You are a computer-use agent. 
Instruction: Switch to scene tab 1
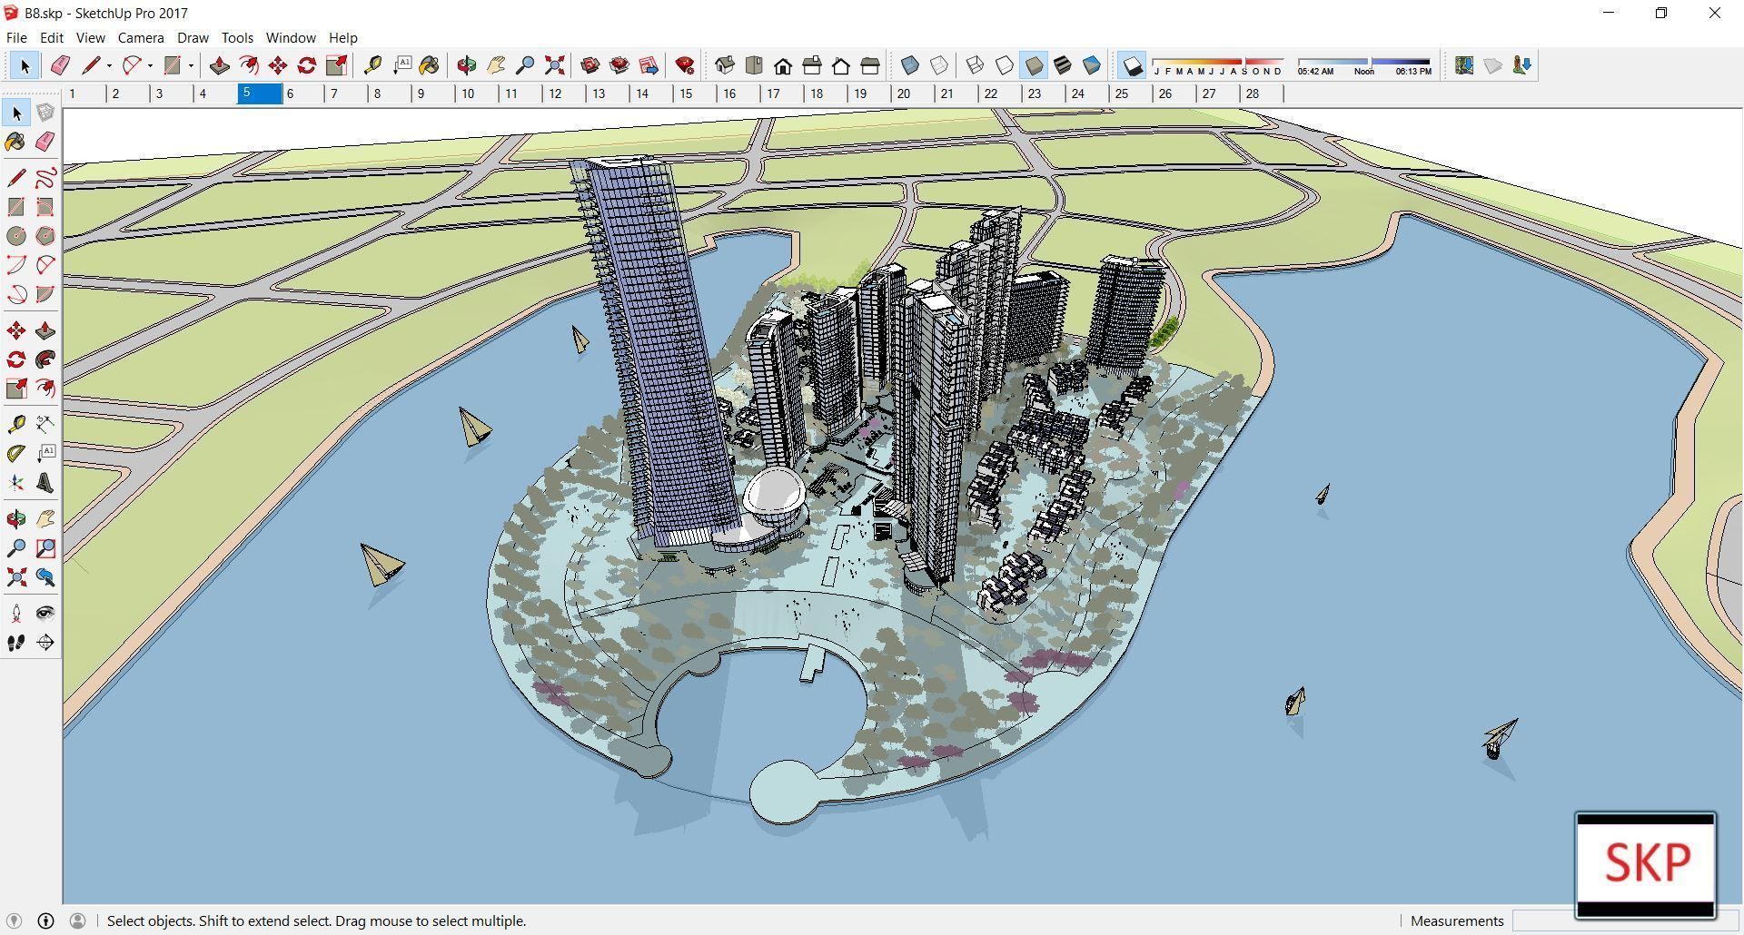coord(84,93)
